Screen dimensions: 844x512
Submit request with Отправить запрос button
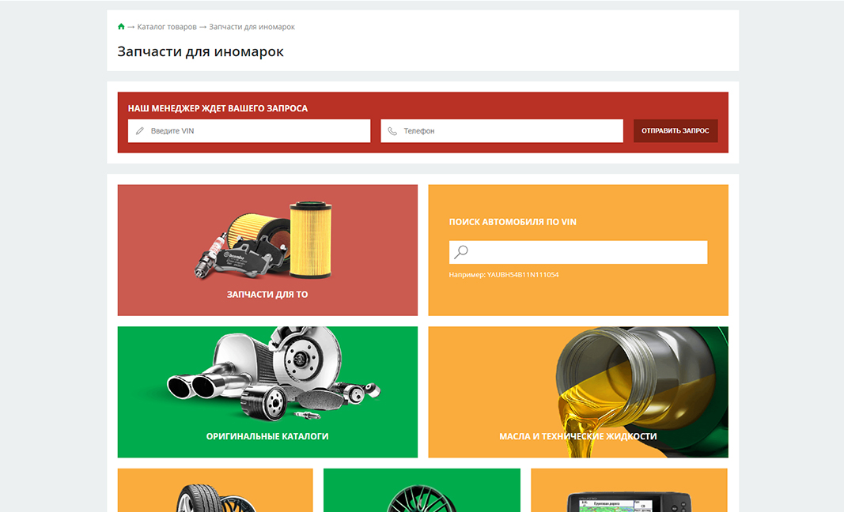coord(676,130)
